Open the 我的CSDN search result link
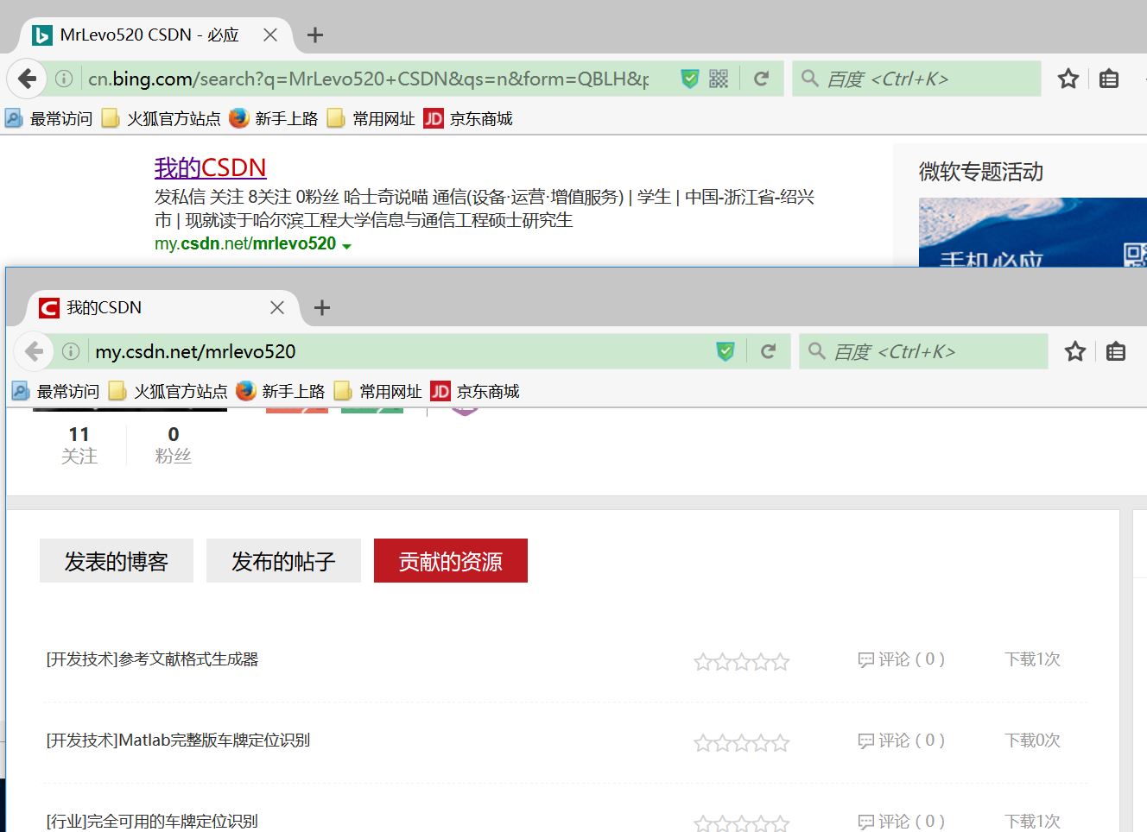The height and width of the screenshot is (832, 1147). tap(210, 167)
